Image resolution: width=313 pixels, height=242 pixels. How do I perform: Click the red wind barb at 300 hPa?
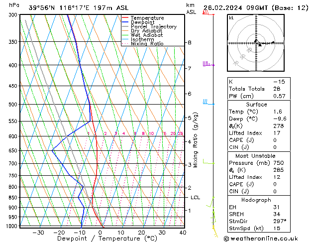coord(208,12)
